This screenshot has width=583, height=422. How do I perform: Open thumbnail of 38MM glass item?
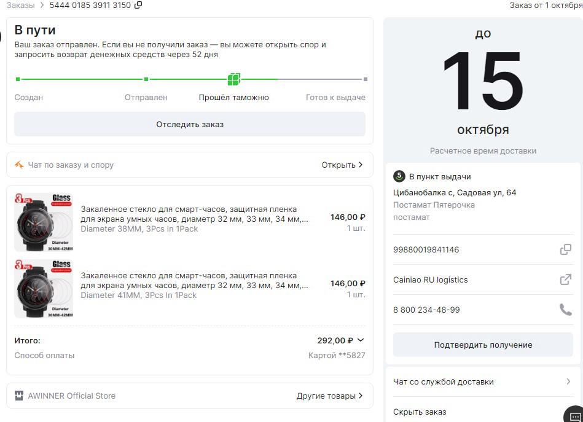tap(44, 222)
